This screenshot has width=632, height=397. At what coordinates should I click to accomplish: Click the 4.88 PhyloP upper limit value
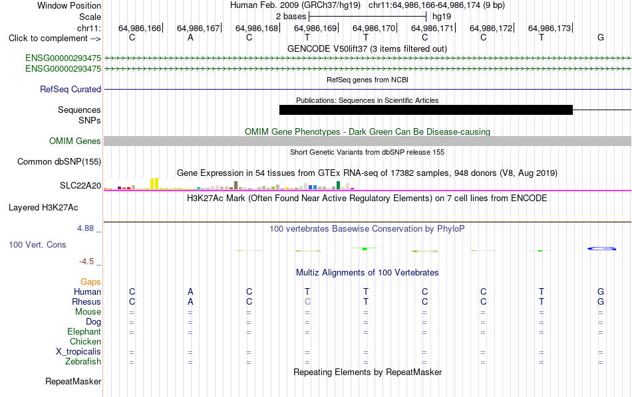(x=85, y=228)
